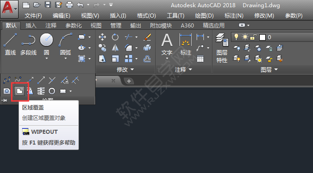Switch to the A360 ribbon tab
313x173 pixels.
(x=187, y=26)
